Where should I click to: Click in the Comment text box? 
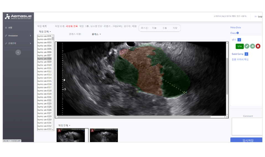(247, 126)
